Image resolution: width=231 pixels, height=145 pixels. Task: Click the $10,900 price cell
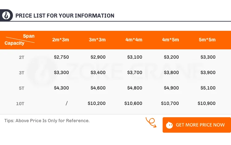click(x=206, y=103)
